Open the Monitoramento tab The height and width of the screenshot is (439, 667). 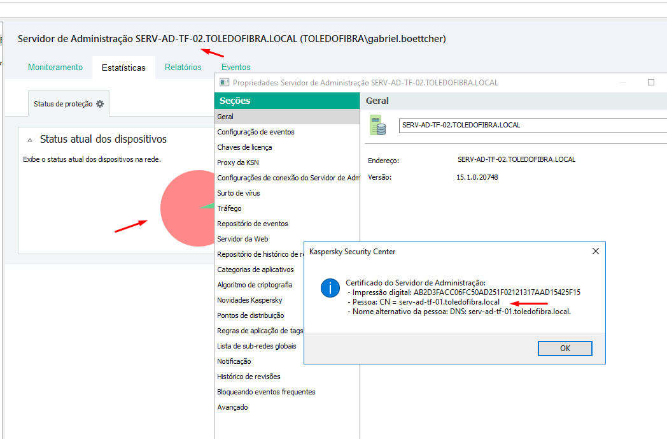click(x=55, y=68)
